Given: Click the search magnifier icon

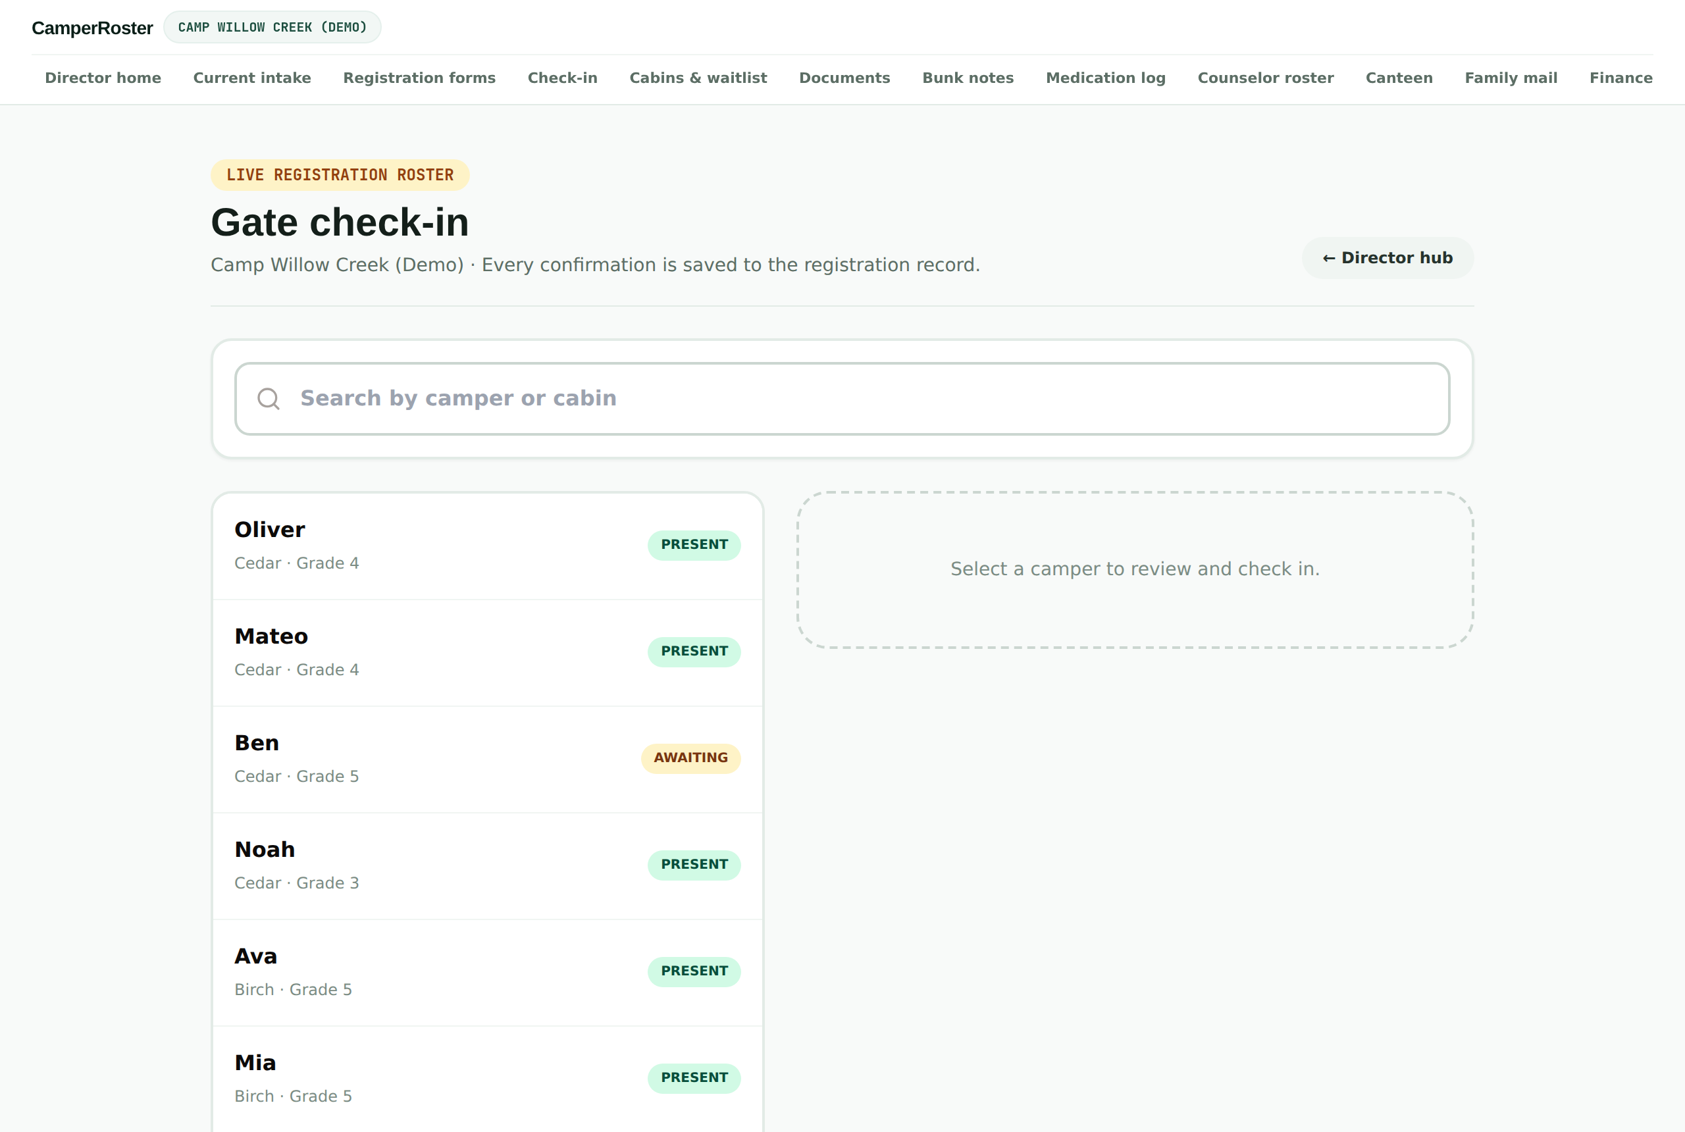Looking at the screenshot, I should point(269,399).
